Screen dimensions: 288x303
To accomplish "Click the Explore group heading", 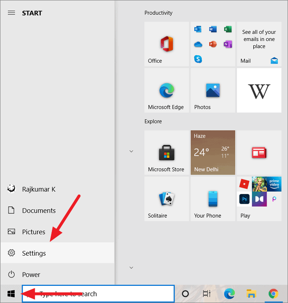I will [153, 121].
